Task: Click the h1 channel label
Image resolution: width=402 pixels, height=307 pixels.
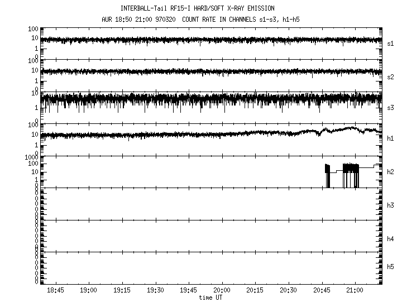Action: [x=391, y=138]
